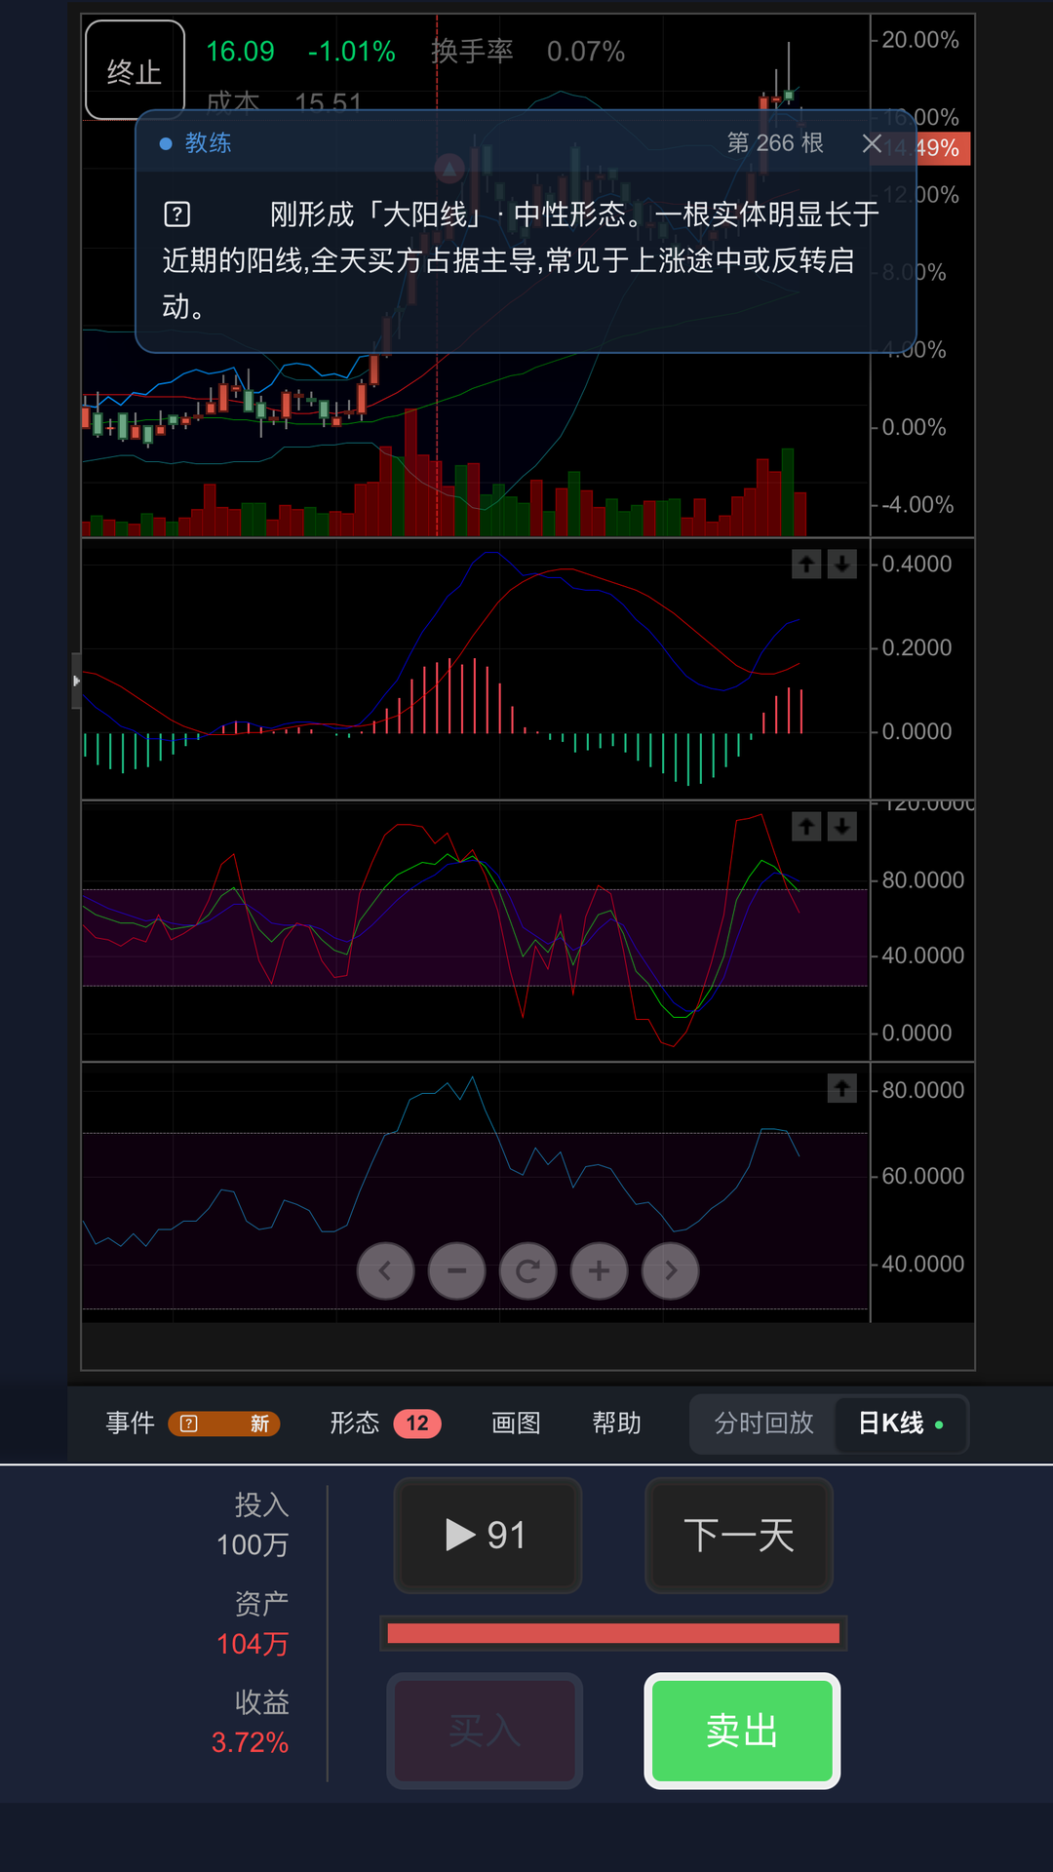Tap the 100万 投入 investment value
1053x1872 pixels.
253,1545
